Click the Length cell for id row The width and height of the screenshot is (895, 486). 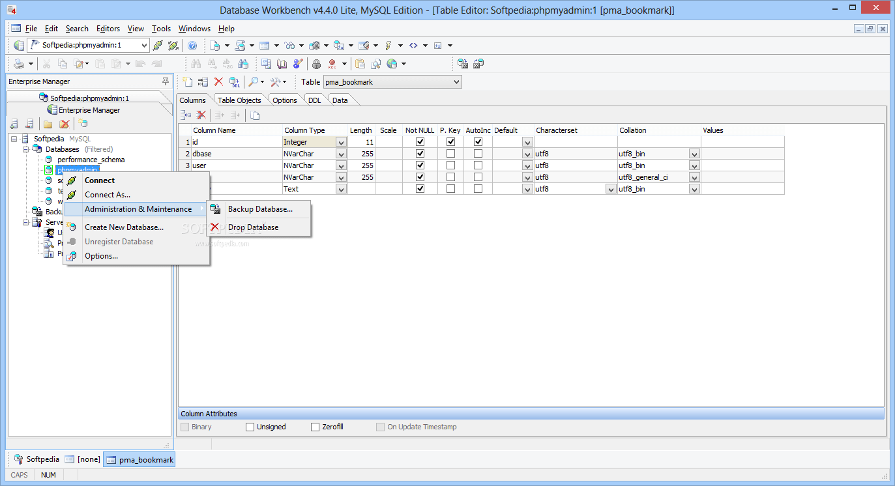362,142
